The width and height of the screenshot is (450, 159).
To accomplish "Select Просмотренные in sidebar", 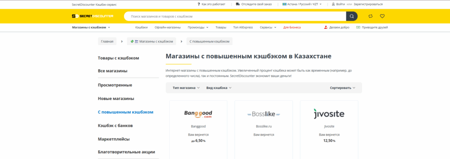I will (115, 85).
